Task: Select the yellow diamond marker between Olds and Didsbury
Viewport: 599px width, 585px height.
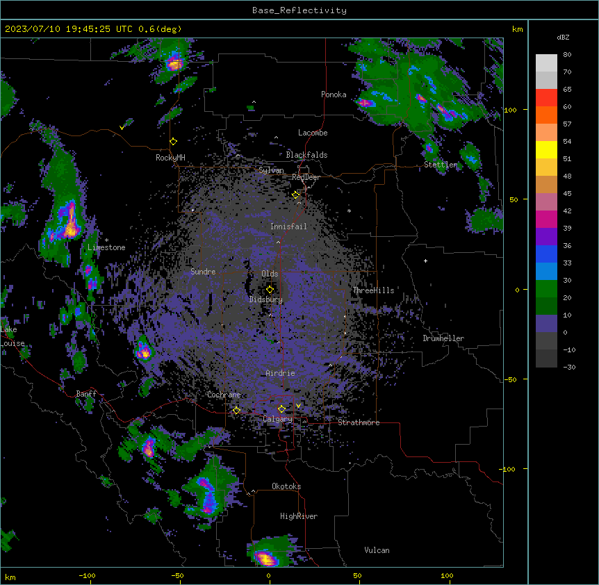Action: click(270, 290)
